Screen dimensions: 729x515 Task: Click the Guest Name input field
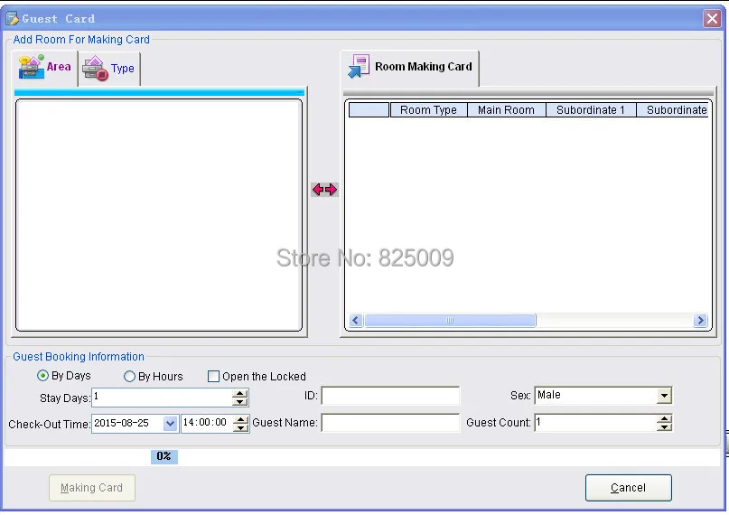390,423
